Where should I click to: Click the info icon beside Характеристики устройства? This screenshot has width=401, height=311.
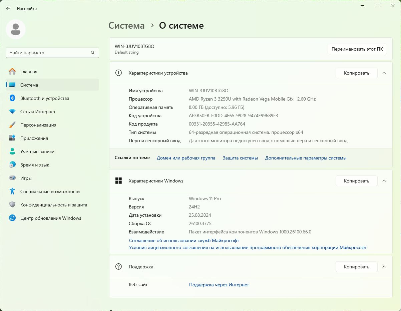[x=118, y=73]
